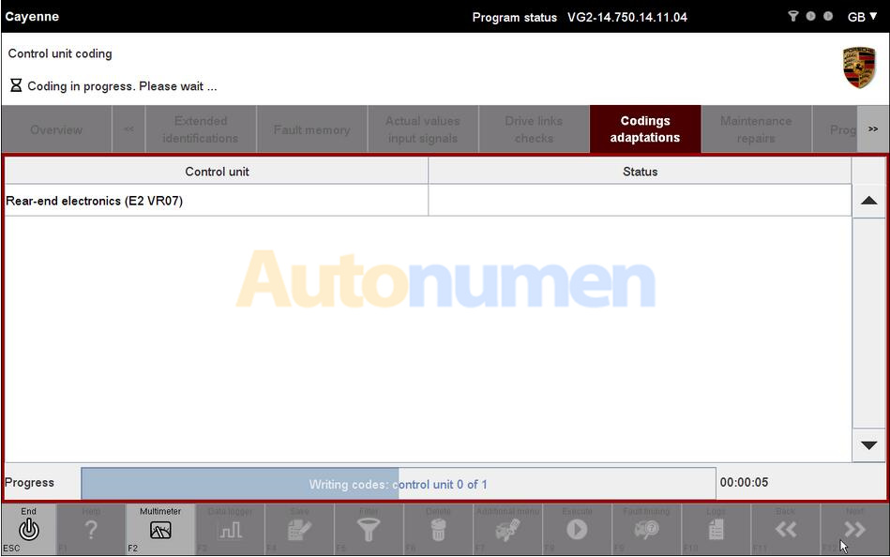Select Rear-end electronics (E2 VR07) row
This screenshot has height=557, width=890.
click(216, 201)
